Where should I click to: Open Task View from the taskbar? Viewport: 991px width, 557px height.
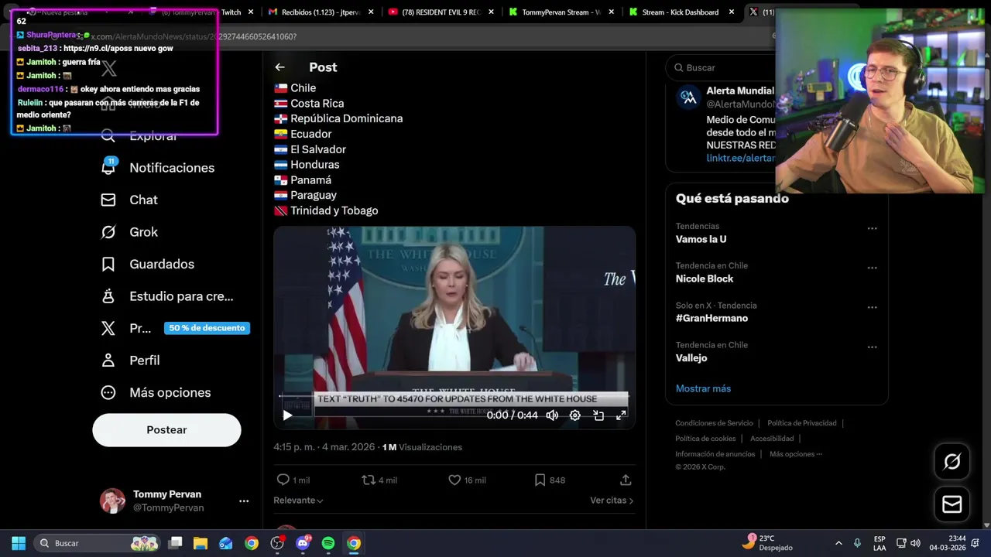point(175,543)
